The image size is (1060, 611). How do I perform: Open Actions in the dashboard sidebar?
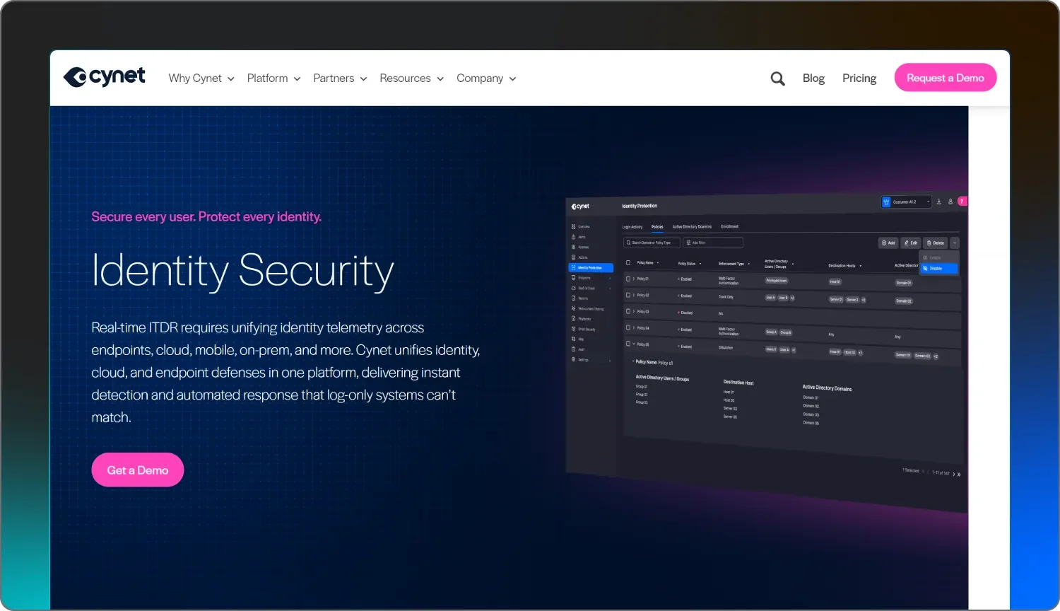[x=579, y=257]
